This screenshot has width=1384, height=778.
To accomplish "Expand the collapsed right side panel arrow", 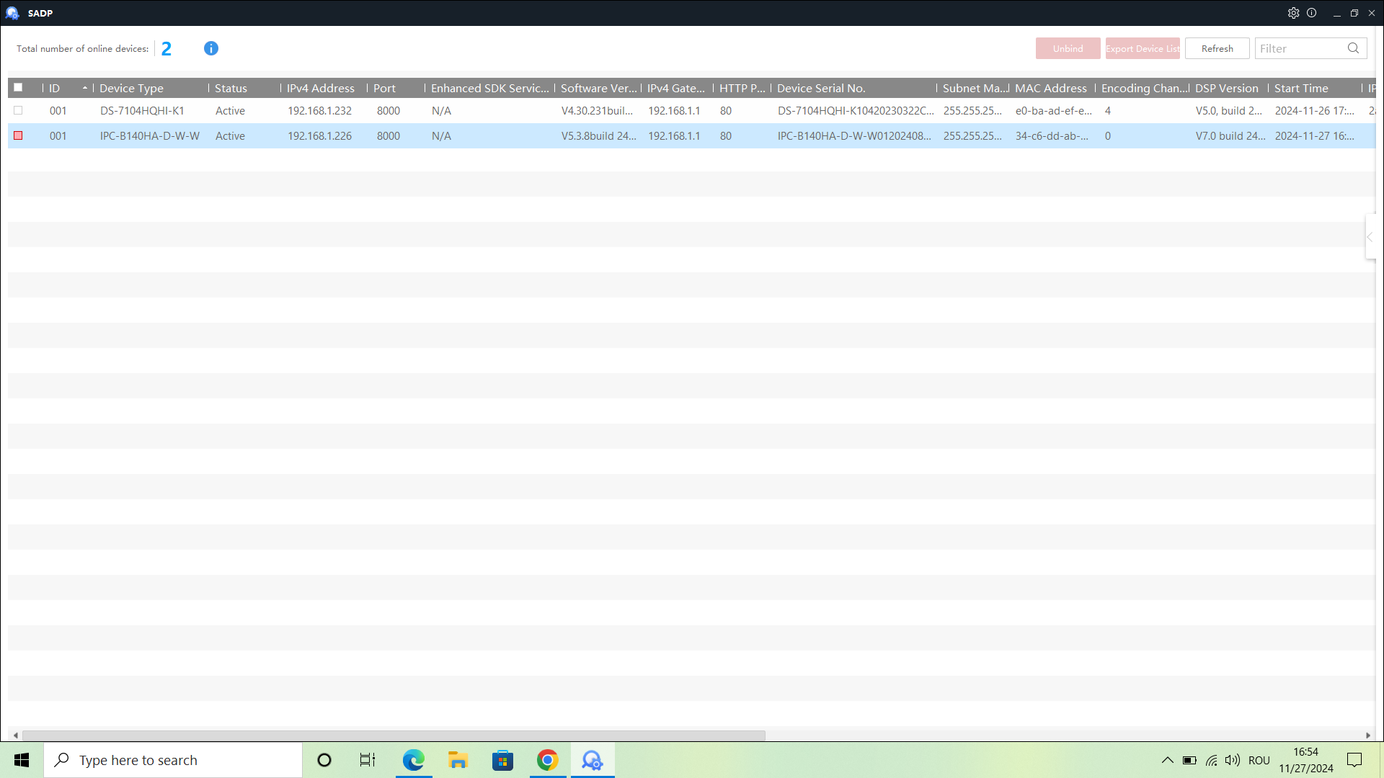I will (x=1370, y=237).
